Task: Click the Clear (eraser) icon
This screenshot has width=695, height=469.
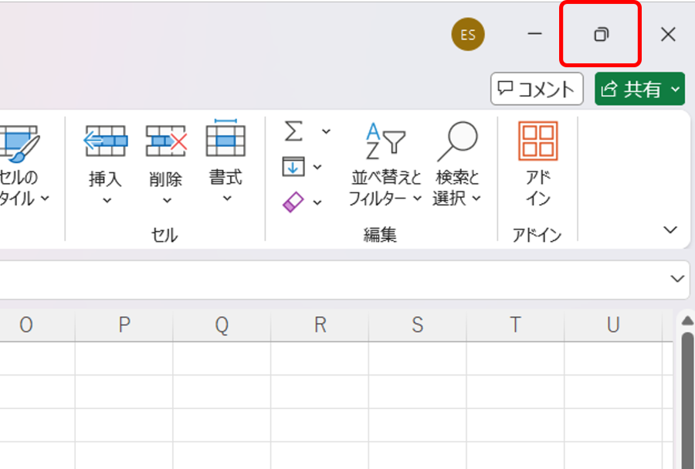Action: point(294,202)
